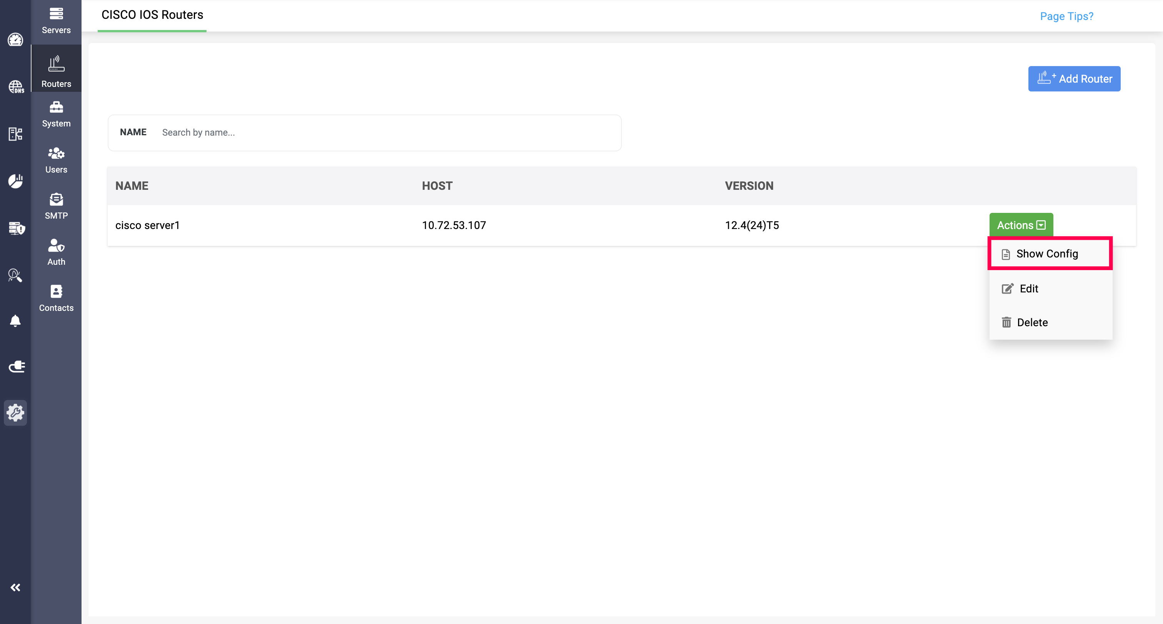Viewport: 1163px width, 624px height.
Task: Click the integrations plug icon
Action: coord(15,366)
